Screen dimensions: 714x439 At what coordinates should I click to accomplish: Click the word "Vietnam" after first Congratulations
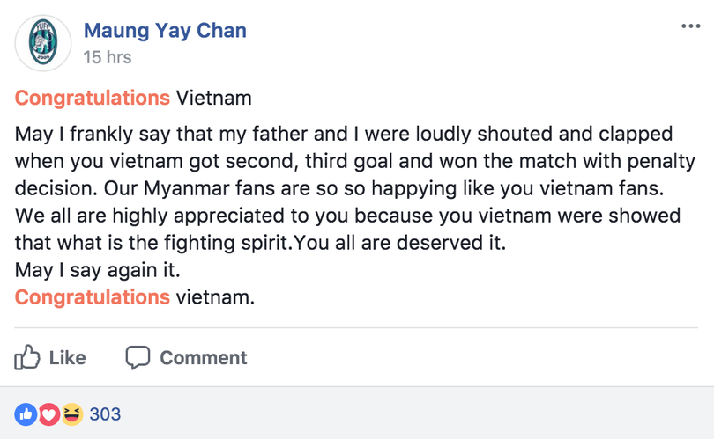pyautogui.click(x=214, y=98)
